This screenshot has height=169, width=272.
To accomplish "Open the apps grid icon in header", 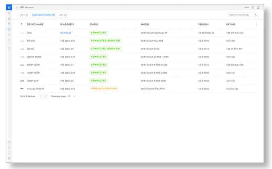I will [253, 7].
